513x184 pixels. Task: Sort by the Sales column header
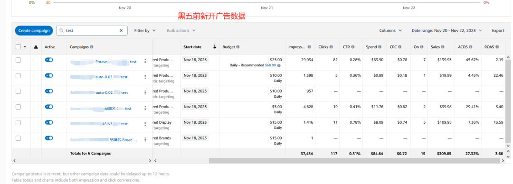coord(435,47)
